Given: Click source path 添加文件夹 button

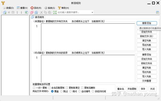Looking at the screenshot, I should [x=147, y=32].
